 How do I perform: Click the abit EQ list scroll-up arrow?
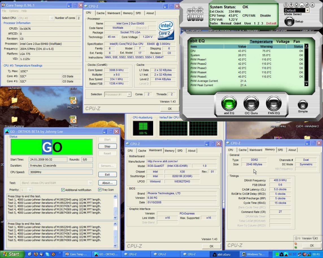coord(306,46)
